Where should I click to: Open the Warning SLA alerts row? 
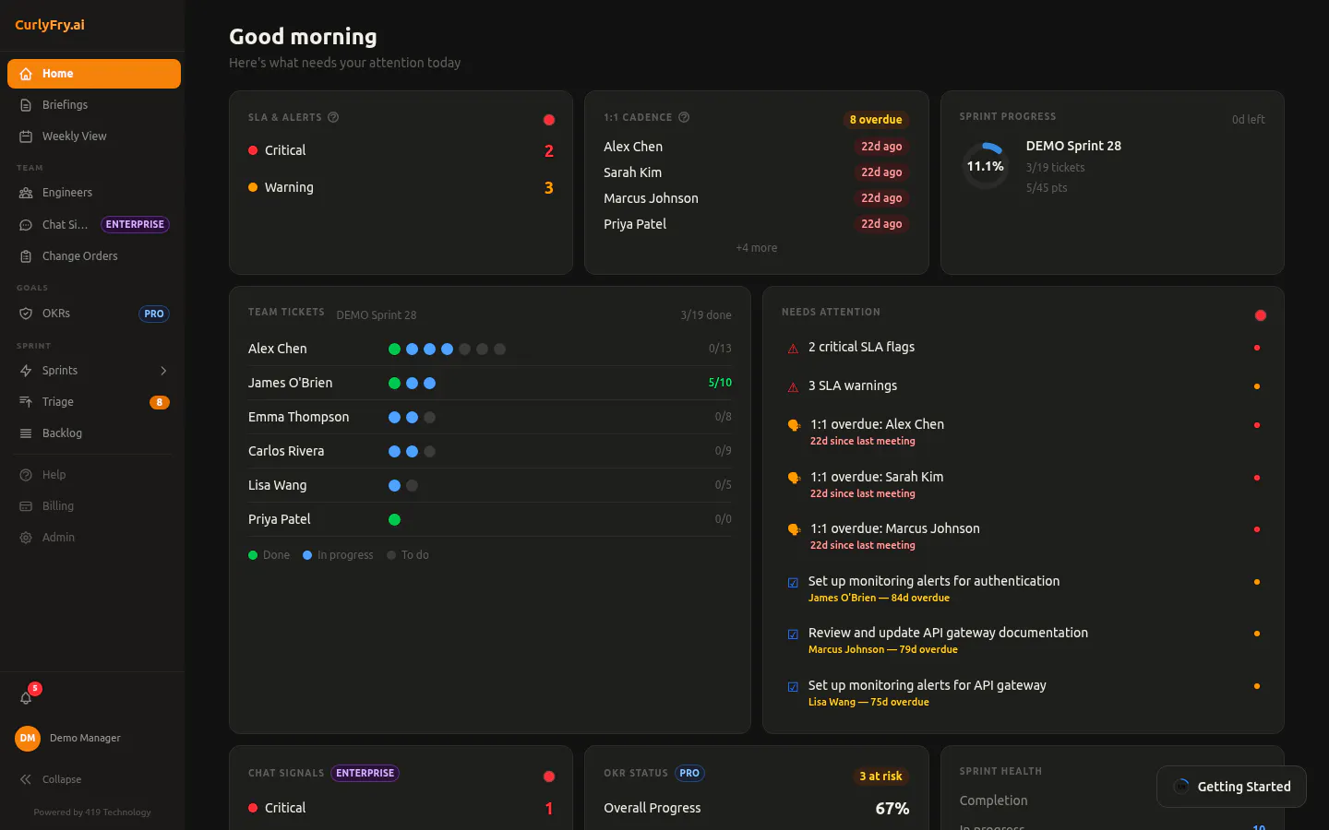tap(401, 187)
